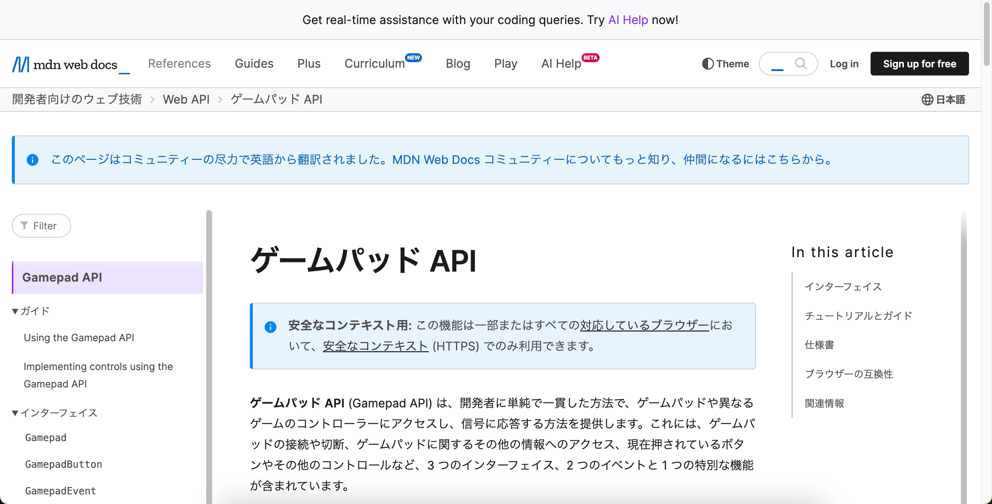992x504 pixels.
Task: Open the GamepadEvent interface page
Action: point(60,491)
